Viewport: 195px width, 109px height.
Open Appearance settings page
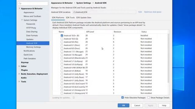click(29, 12)
